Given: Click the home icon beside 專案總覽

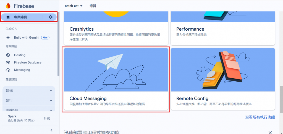Looking at the screenshot, I should [x=8, y=17].
